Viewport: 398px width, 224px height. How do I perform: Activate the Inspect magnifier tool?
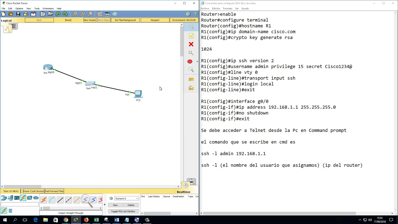tap(191, 53)
